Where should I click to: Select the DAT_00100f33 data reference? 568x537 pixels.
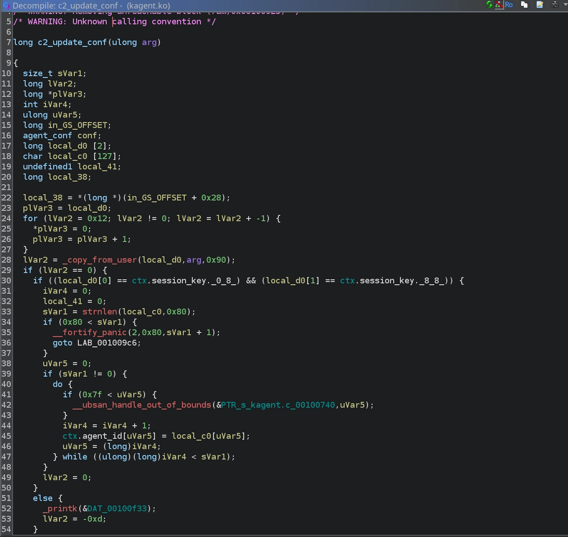click(117, 509)
